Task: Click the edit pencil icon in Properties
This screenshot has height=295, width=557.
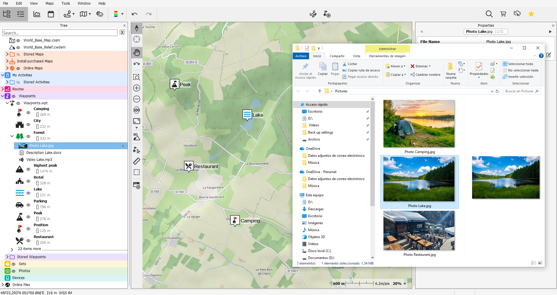Action: (x=549, y=55)
